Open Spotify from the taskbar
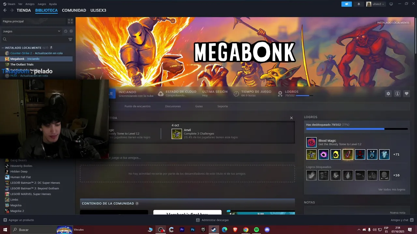 tap(256, 230)
